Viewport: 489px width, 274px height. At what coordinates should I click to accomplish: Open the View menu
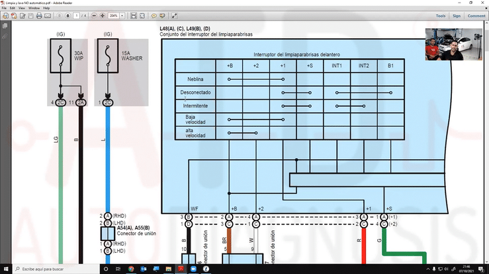22,8
